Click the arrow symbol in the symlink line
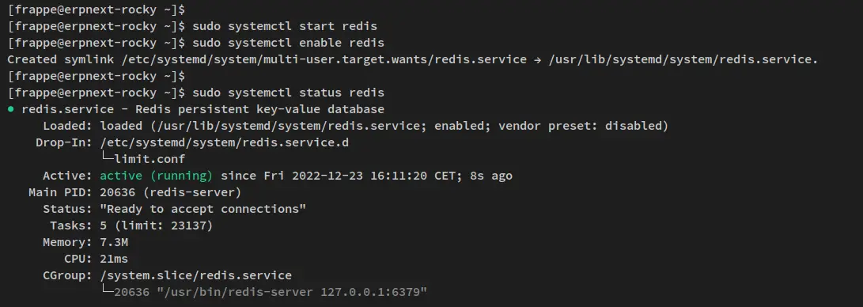The height and width of the screenshot is (307, 863). pyautogui.click(x=537, y=59)
